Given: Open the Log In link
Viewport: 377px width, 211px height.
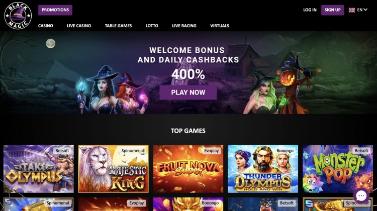Looking at the screenshot, I should (310, 10).
